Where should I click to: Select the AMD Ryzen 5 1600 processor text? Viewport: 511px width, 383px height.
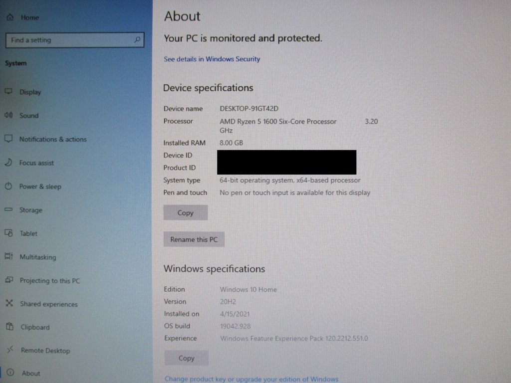tap(278, 122)
